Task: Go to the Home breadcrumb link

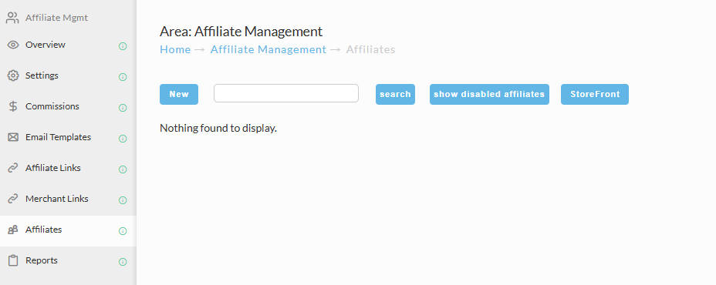Action: tap(175, 50)
